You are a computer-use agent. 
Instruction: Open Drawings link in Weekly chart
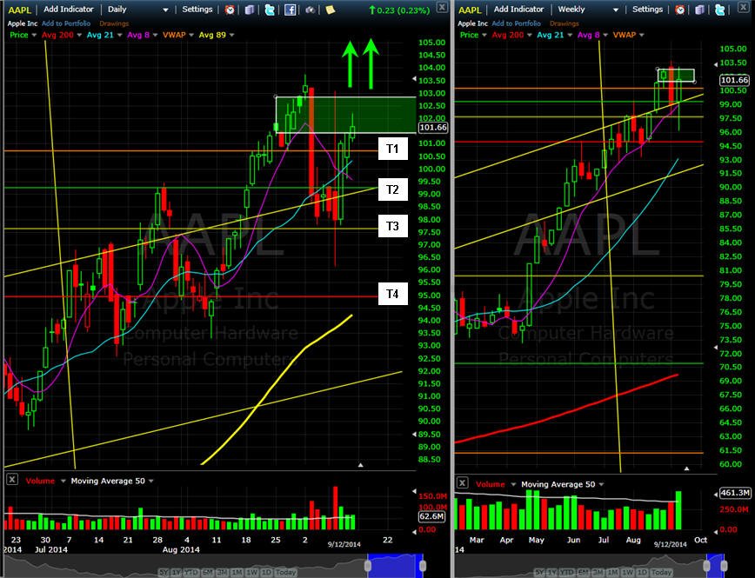point(565,23)
